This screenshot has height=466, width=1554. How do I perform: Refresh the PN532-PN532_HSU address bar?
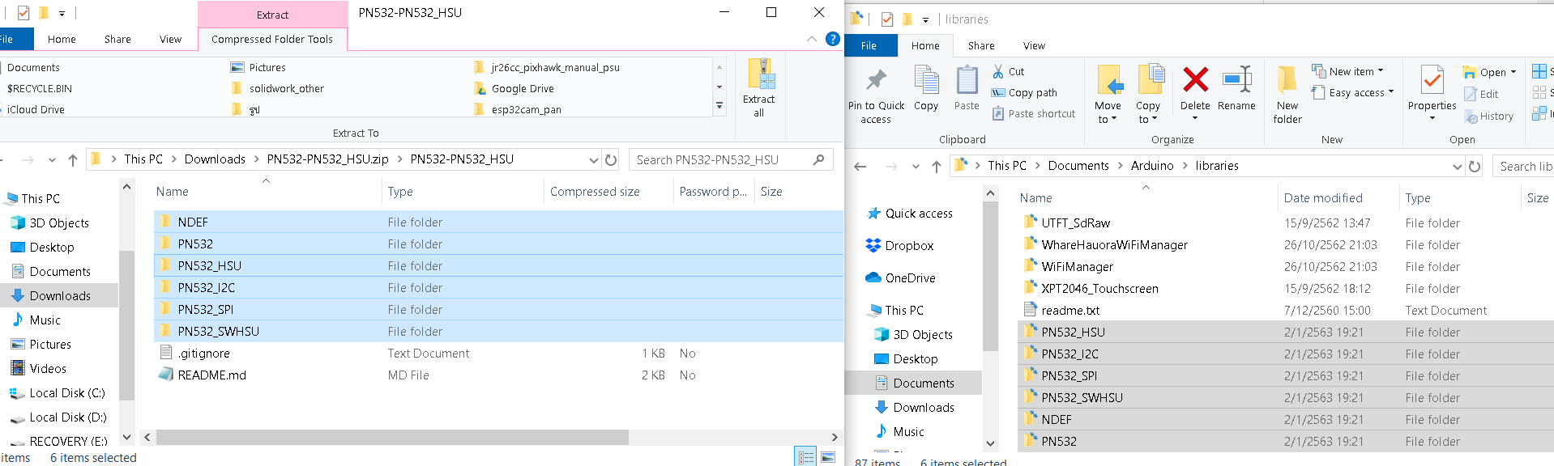click(x=611, y=159)
